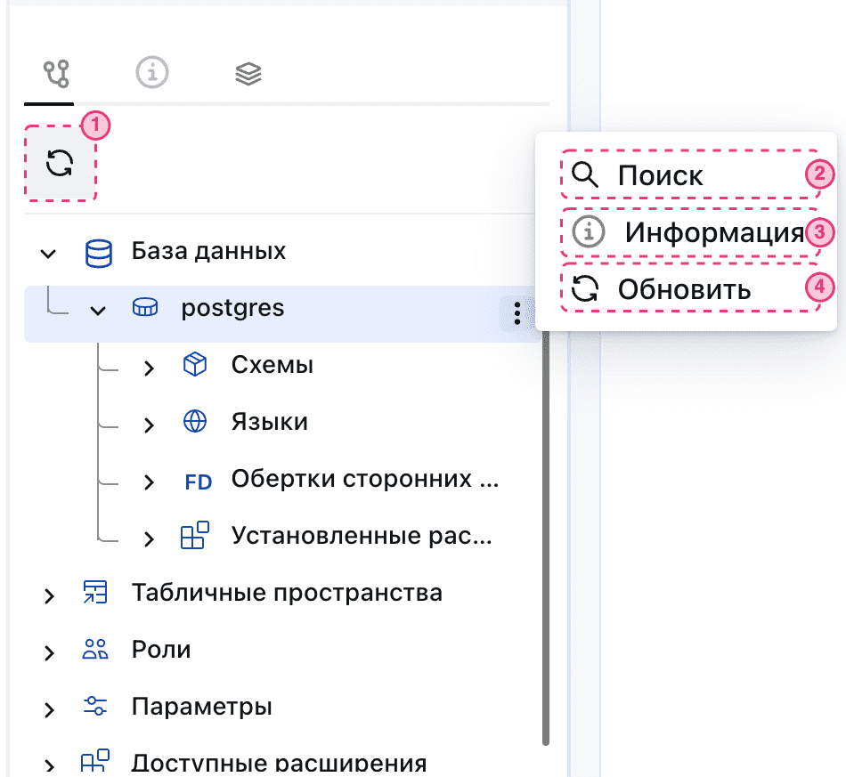Expand the Языки tree node
The image size is (846, 777).
(149, 424)
